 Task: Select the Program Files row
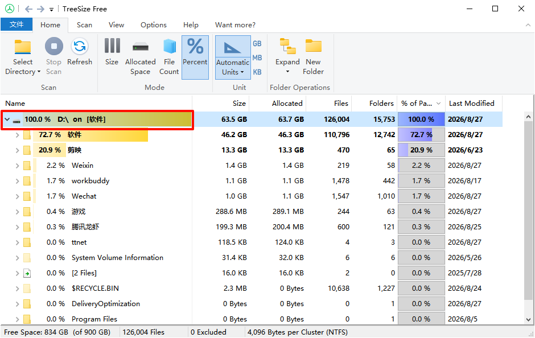click(252, 319)
